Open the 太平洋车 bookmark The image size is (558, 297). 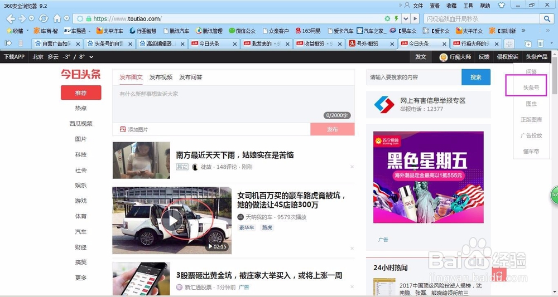[109, 31]
